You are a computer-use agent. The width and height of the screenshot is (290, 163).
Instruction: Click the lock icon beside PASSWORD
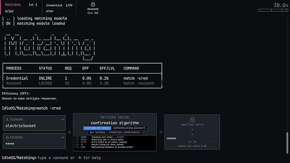(x=7, y=138)
